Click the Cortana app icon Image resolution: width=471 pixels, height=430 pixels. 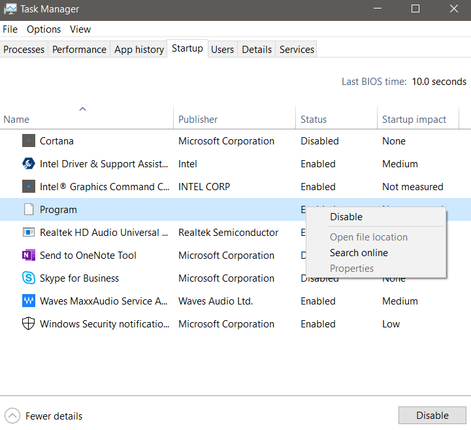[x=29, y=141]
